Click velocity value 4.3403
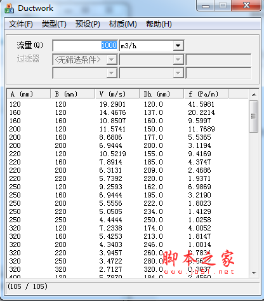This screenshot has width=264, height=301. [x=110, y=244]
